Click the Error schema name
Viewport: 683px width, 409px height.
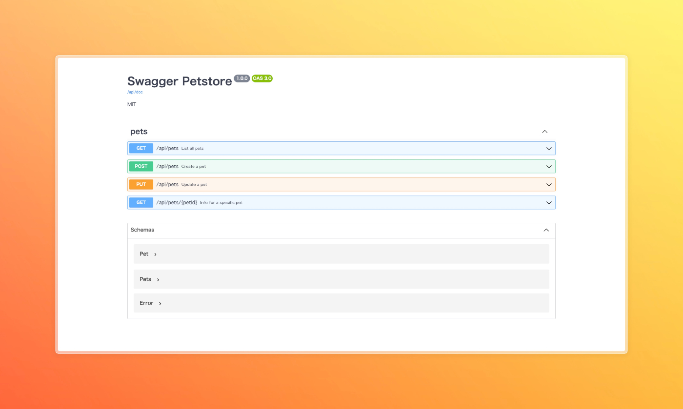[146, 303]
